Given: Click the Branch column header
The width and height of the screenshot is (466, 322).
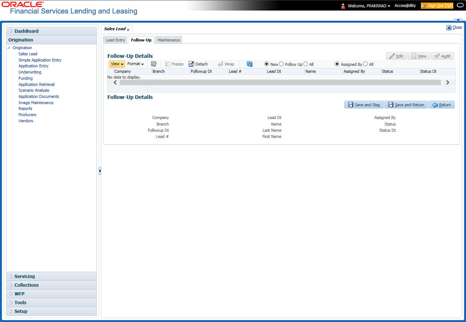Looking at the screenshot, I should click(171, 71).
